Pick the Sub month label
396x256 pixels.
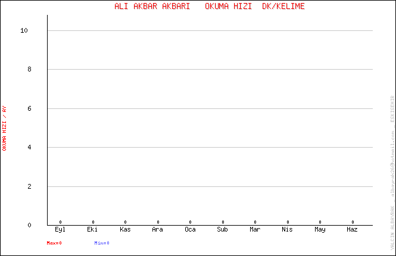(223, 230)
